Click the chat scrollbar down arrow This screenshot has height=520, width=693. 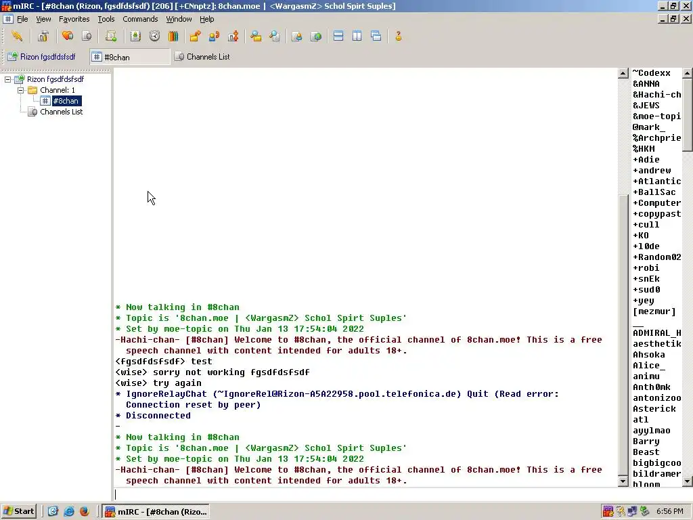coord(623,481)
